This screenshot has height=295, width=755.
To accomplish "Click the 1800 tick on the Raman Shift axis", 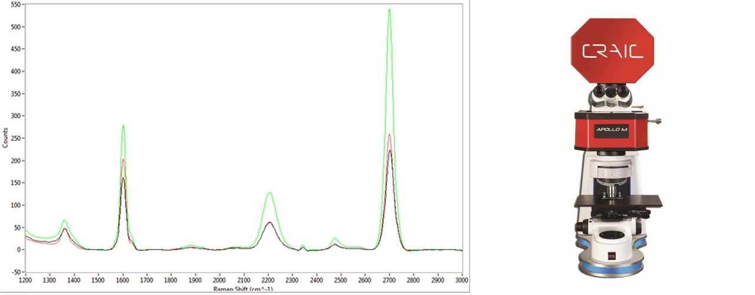I will coord(171,281).
